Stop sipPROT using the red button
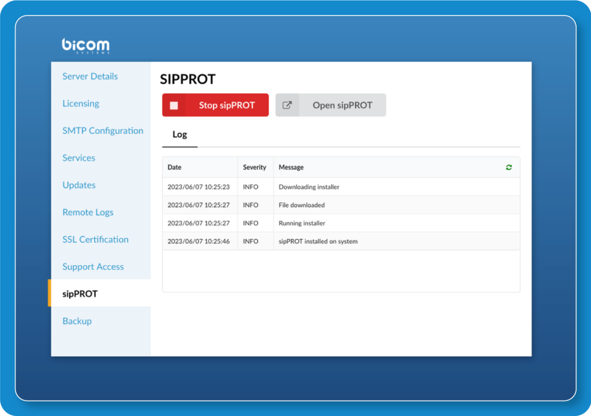 click(x=215, y=105)
